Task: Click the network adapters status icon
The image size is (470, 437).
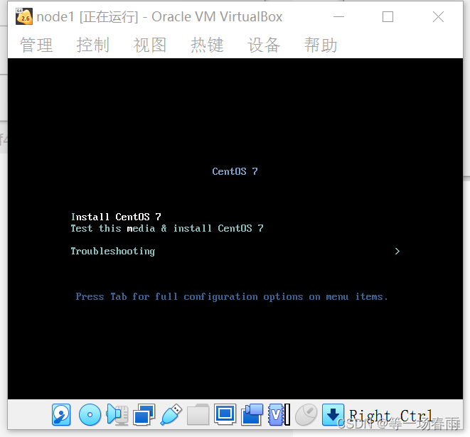Action: coord(144,415)
